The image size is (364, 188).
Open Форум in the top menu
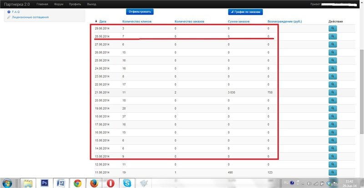[x=59, y=4]
